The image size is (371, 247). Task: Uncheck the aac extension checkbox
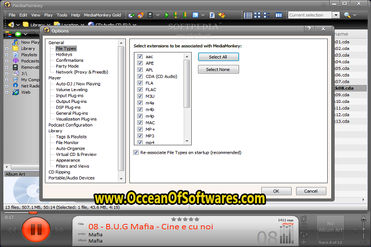[140, 57]
